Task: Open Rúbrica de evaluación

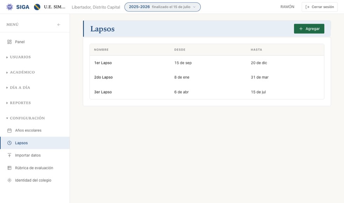Action: (x=35, y=168)
